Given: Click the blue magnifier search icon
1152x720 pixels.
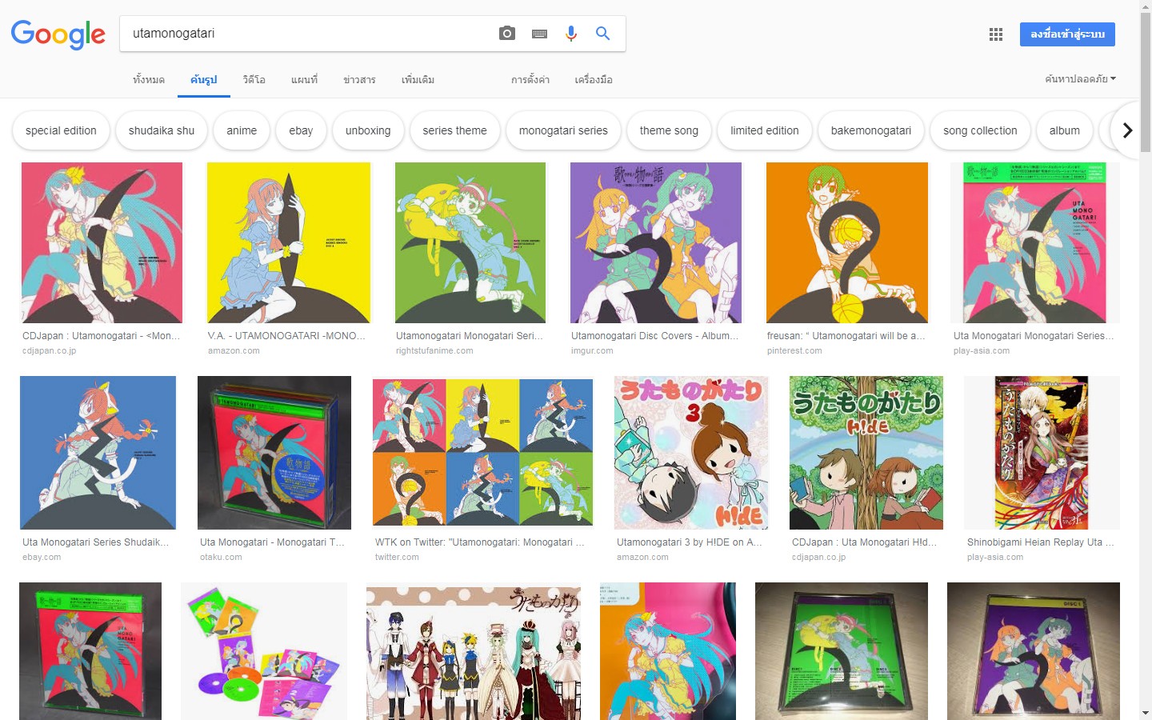Looking at the screenshot, I should [602, 34].
